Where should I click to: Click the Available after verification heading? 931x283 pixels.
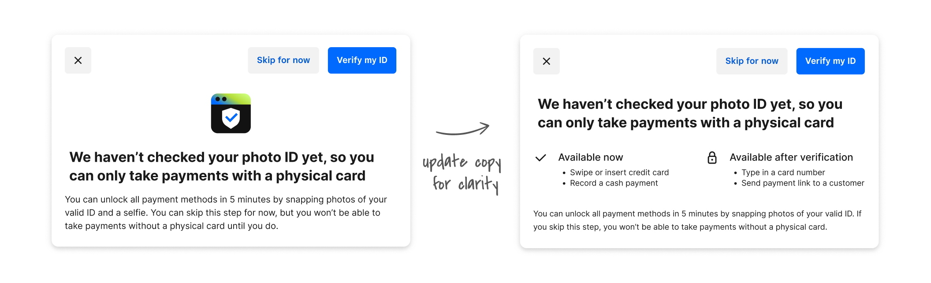(x=791, y=157)
